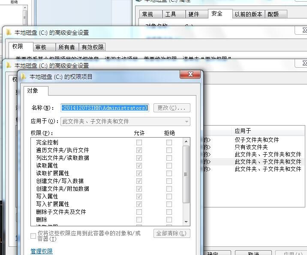Toggle deny for 读取属性 permission

(169, 165)
